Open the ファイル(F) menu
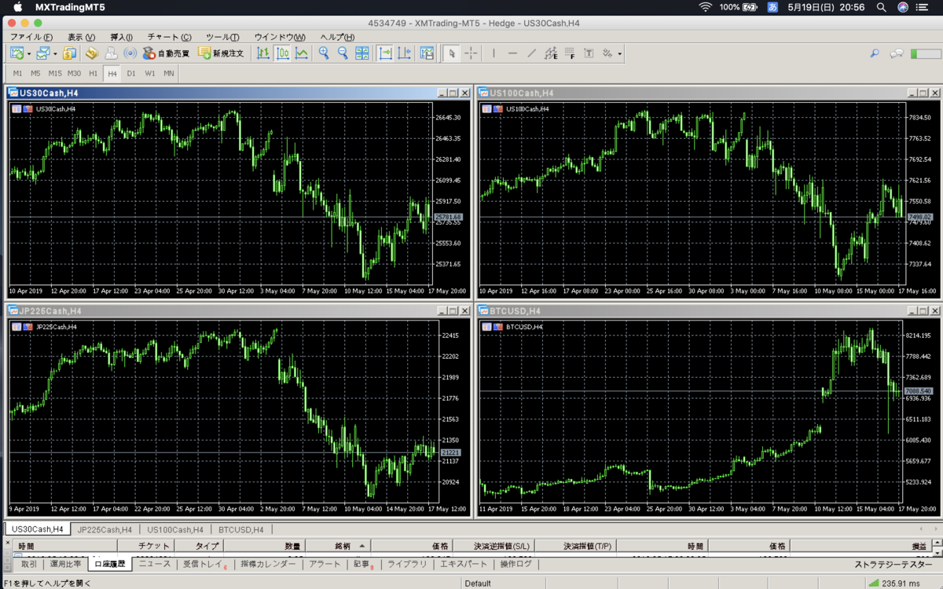 tap(31, 37)
